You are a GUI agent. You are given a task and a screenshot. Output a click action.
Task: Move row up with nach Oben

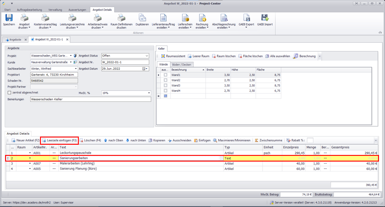[113, 140]
